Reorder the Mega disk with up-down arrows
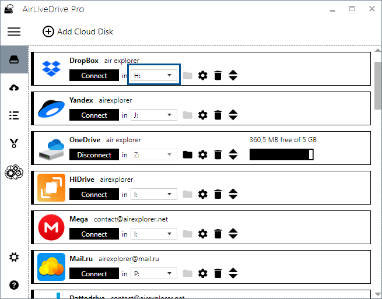The width and height of the screenshot is (382, 299). (233, 234)
